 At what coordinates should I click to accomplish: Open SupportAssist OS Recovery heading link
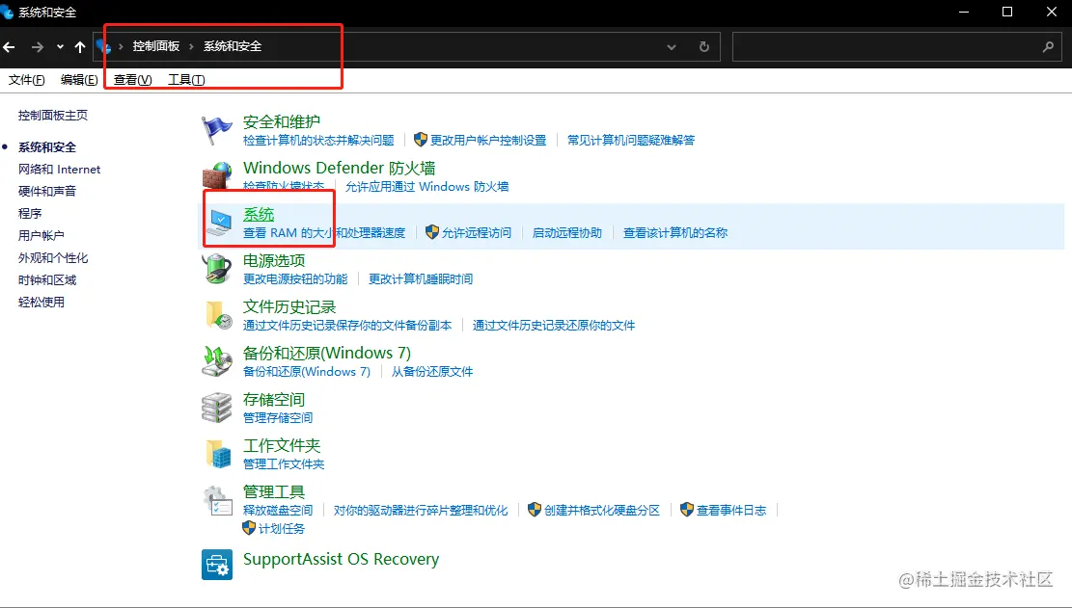pos(342,560)
